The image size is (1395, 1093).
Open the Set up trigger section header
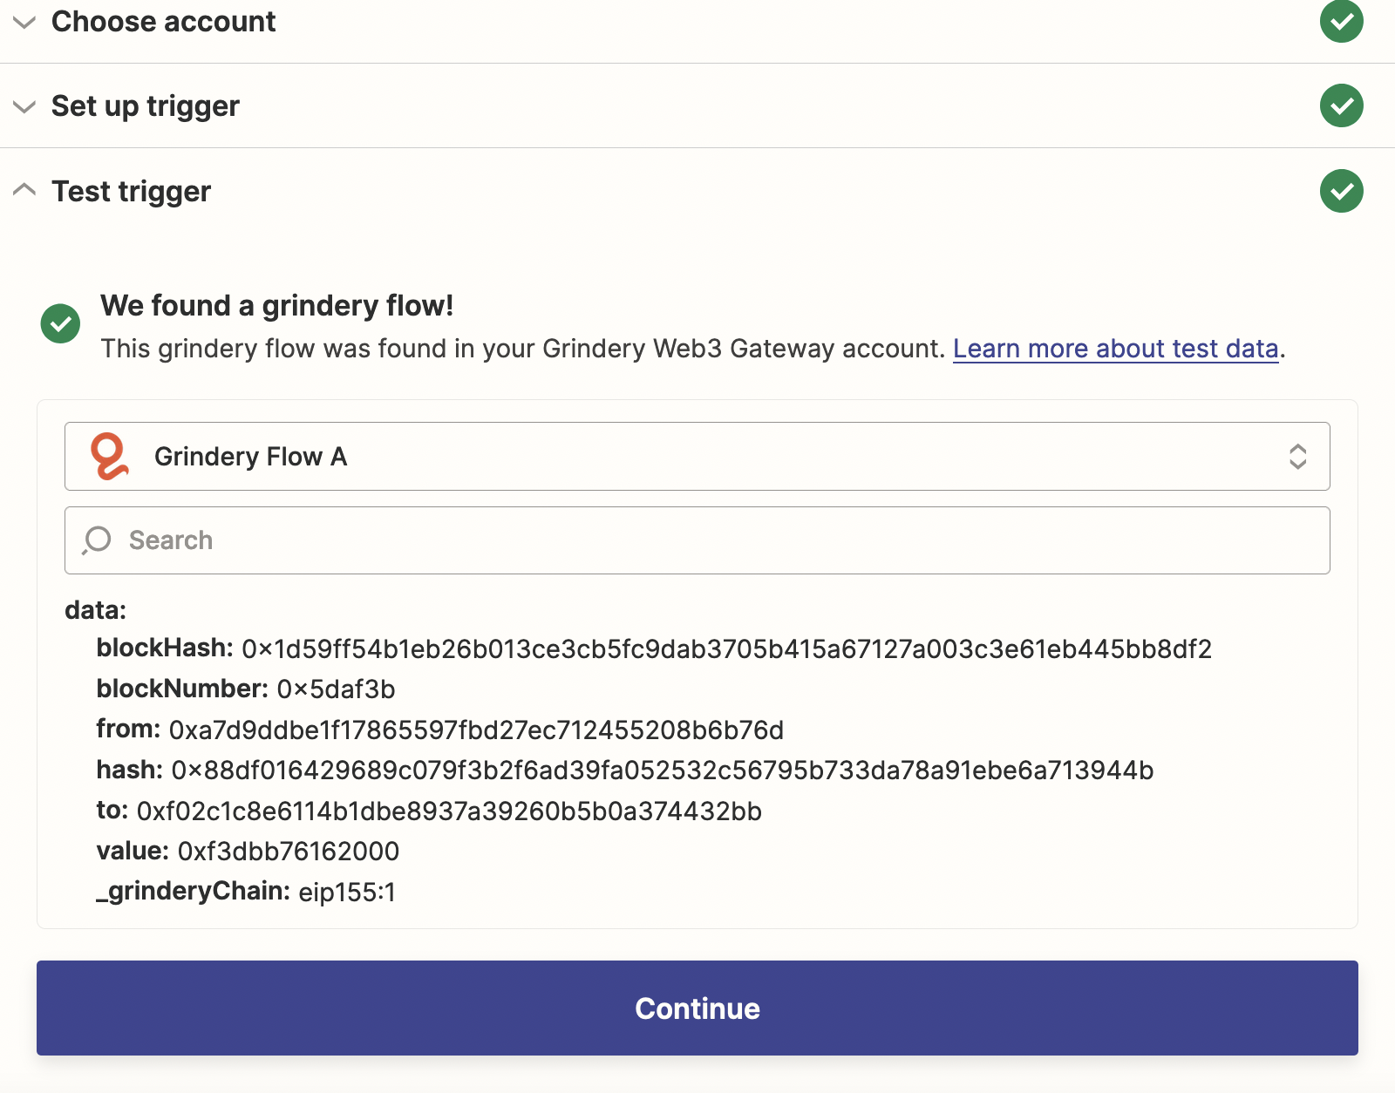145,106
